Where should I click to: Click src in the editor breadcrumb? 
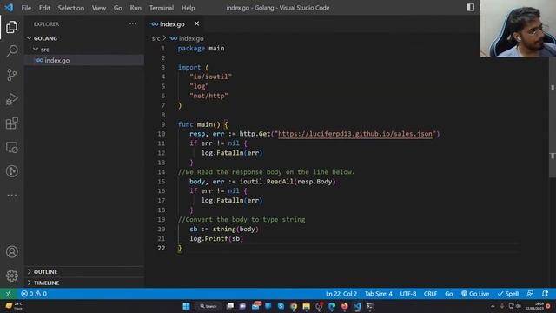point(156,38)
